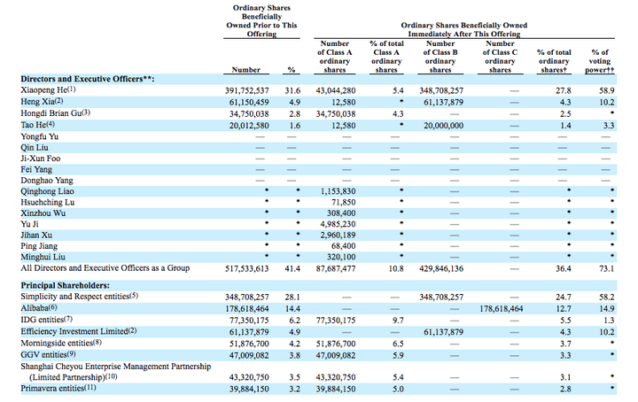Click Hongdi Brian Gu footnote (3)
This screenshot has height=402, width=638.
click(x=86, y=112)
